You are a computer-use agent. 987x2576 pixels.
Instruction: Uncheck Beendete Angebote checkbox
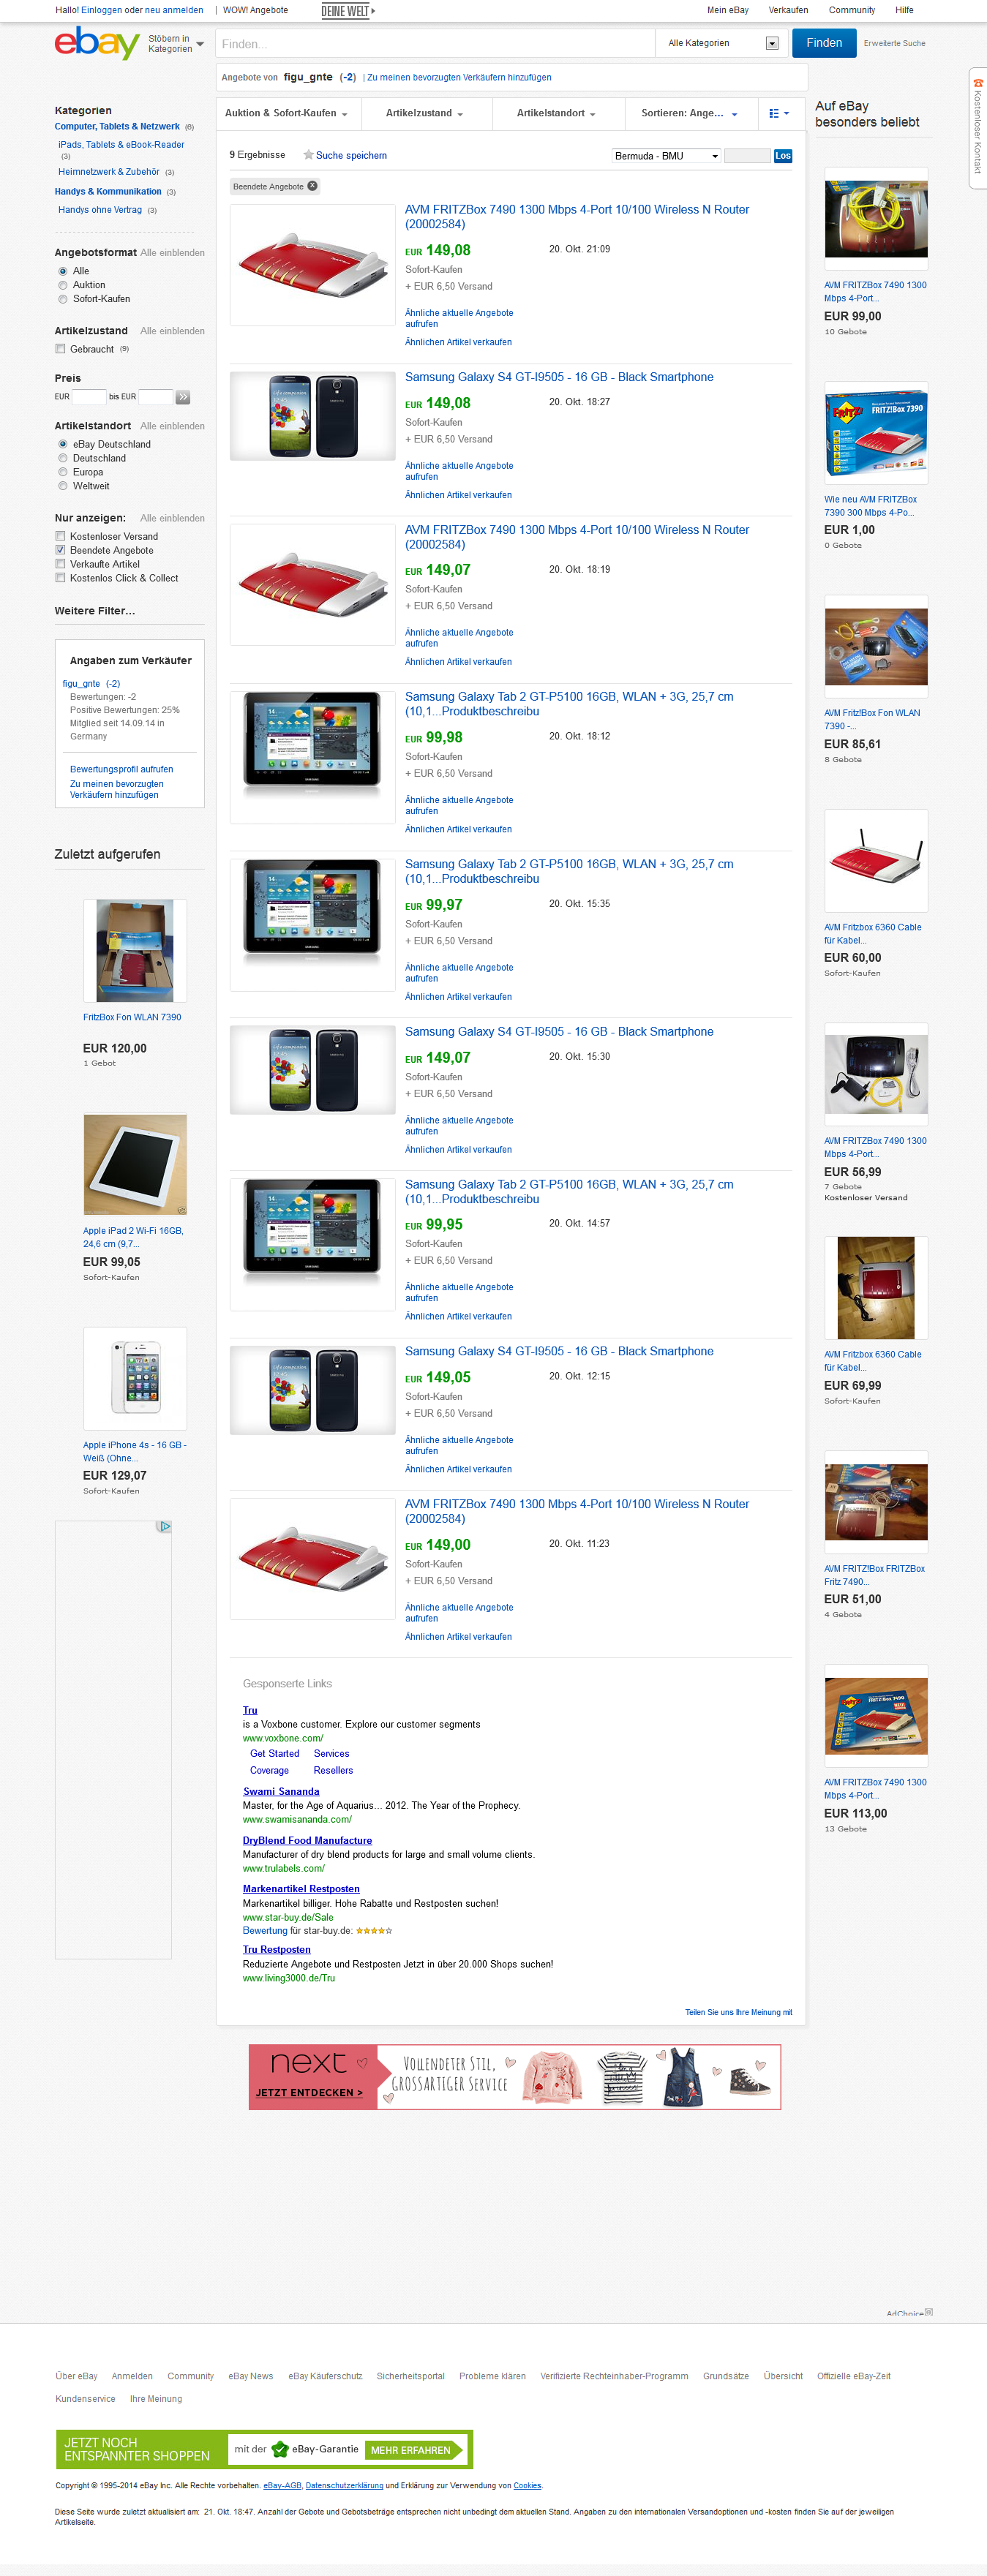[x=60, y=550]
